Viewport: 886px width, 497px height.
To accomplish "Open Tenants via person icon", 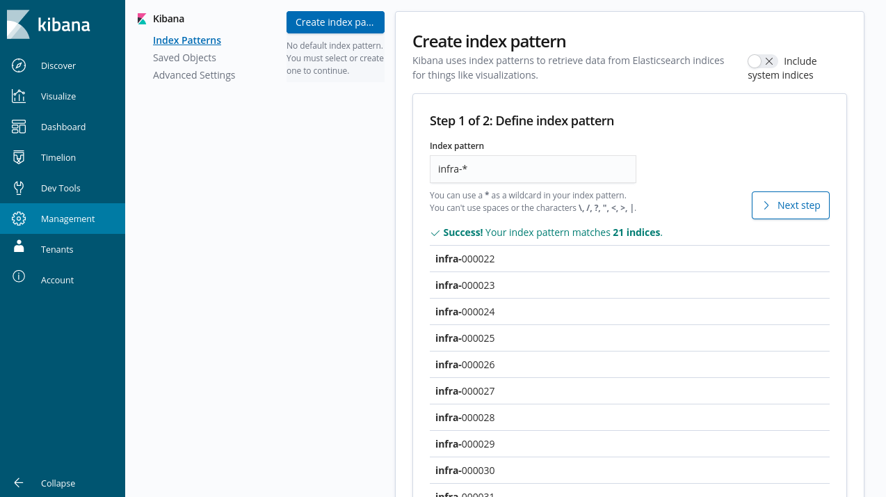I will 19,246.
